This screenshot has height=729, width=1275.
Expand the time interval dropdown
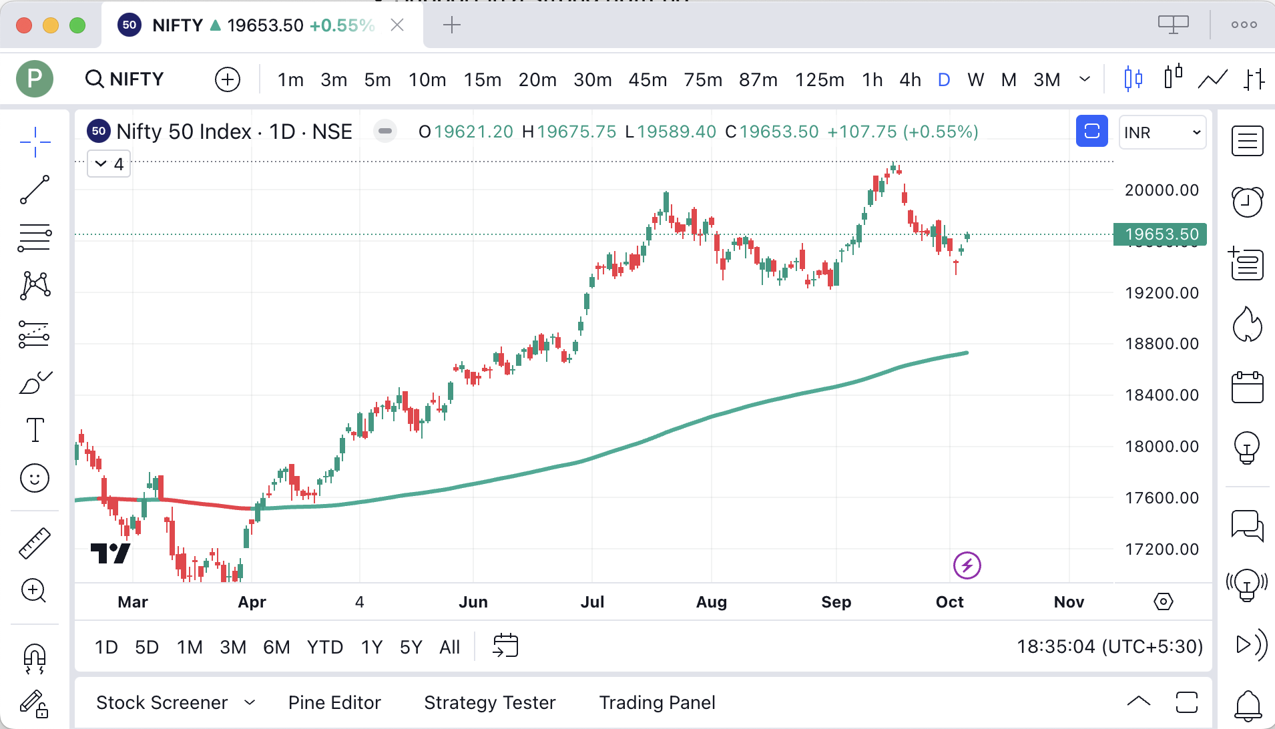(1085, 79)
